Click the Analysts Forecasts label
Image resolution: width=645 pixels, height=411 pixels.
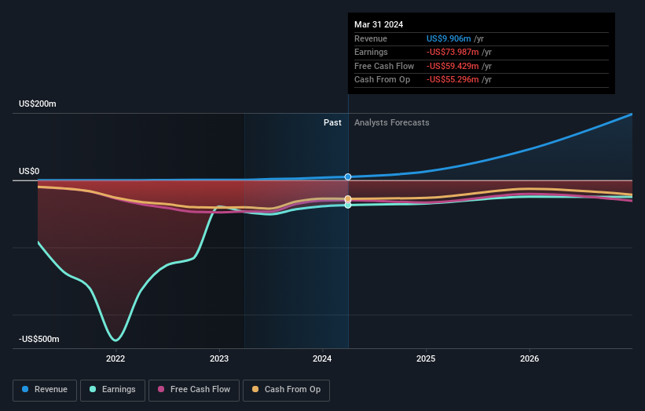[391, 123]
